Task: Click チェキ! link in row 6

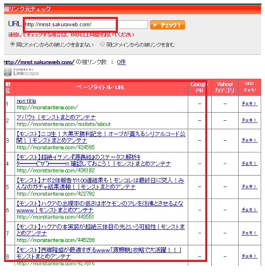Action: (250, 210)
